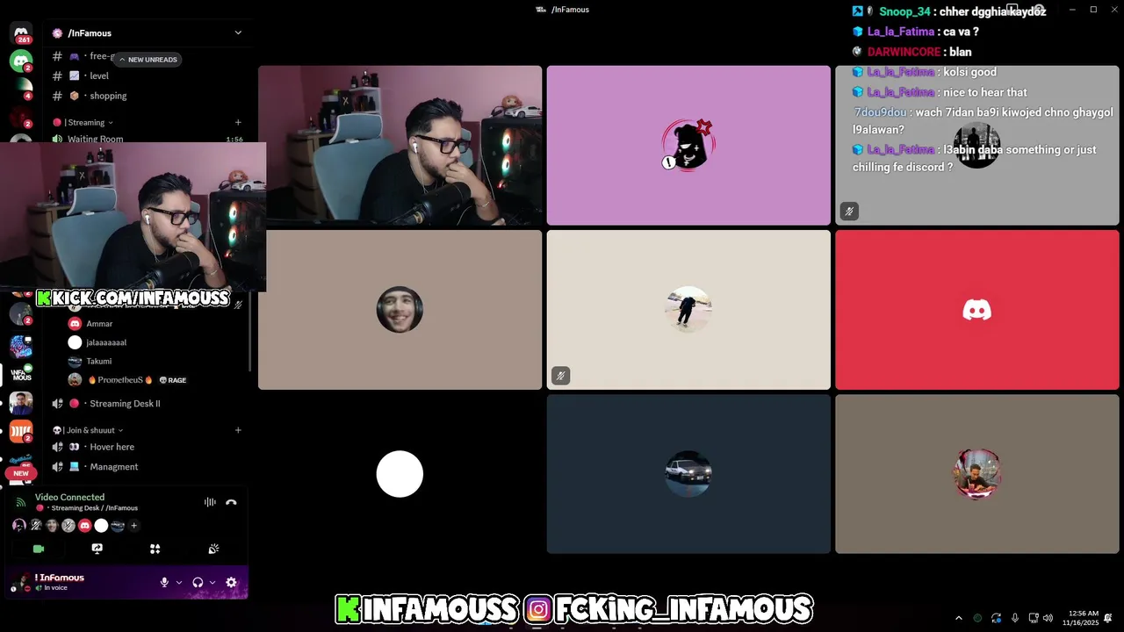Viewport: 1124px width, 632px height.
Task: Click the plus beside voice participant avatars
Action: (x=133, y=526)
